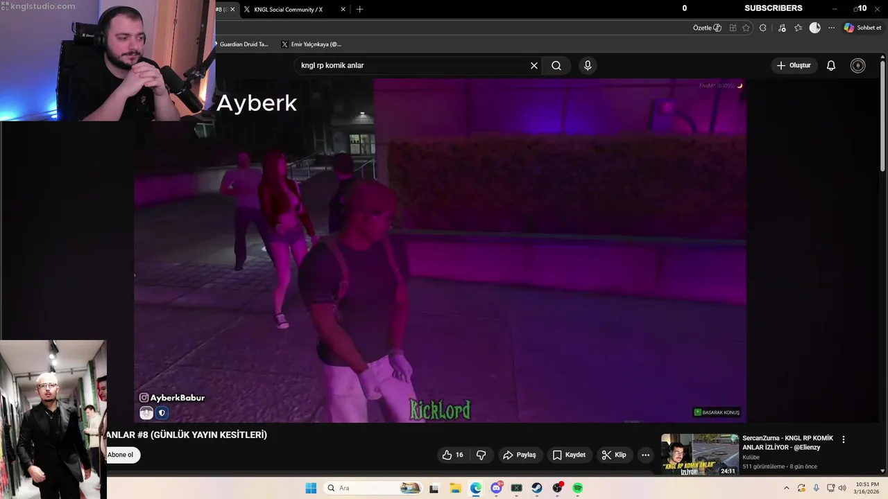Dislike the video with thumbs down
The height and width of the screenshot is (499, 888).
pos(481,455)
